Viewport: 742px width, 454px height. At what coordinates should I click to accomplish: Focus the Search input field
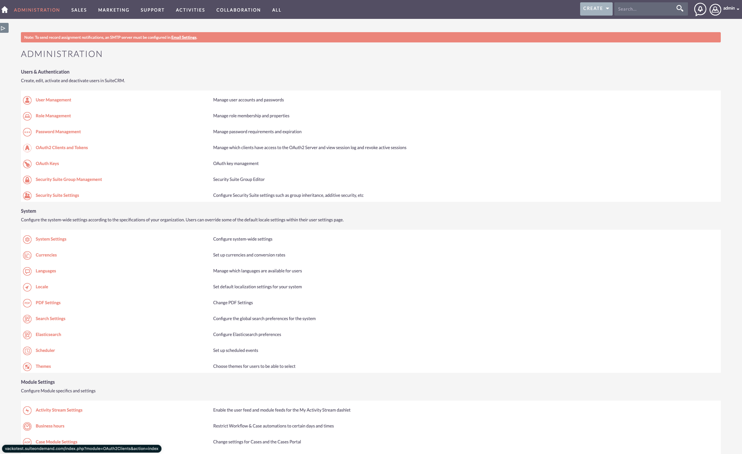coord(645,9)
